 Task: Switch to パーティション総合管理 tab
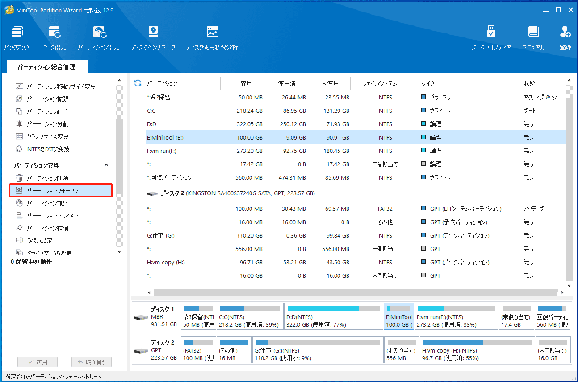click(47, 67)
